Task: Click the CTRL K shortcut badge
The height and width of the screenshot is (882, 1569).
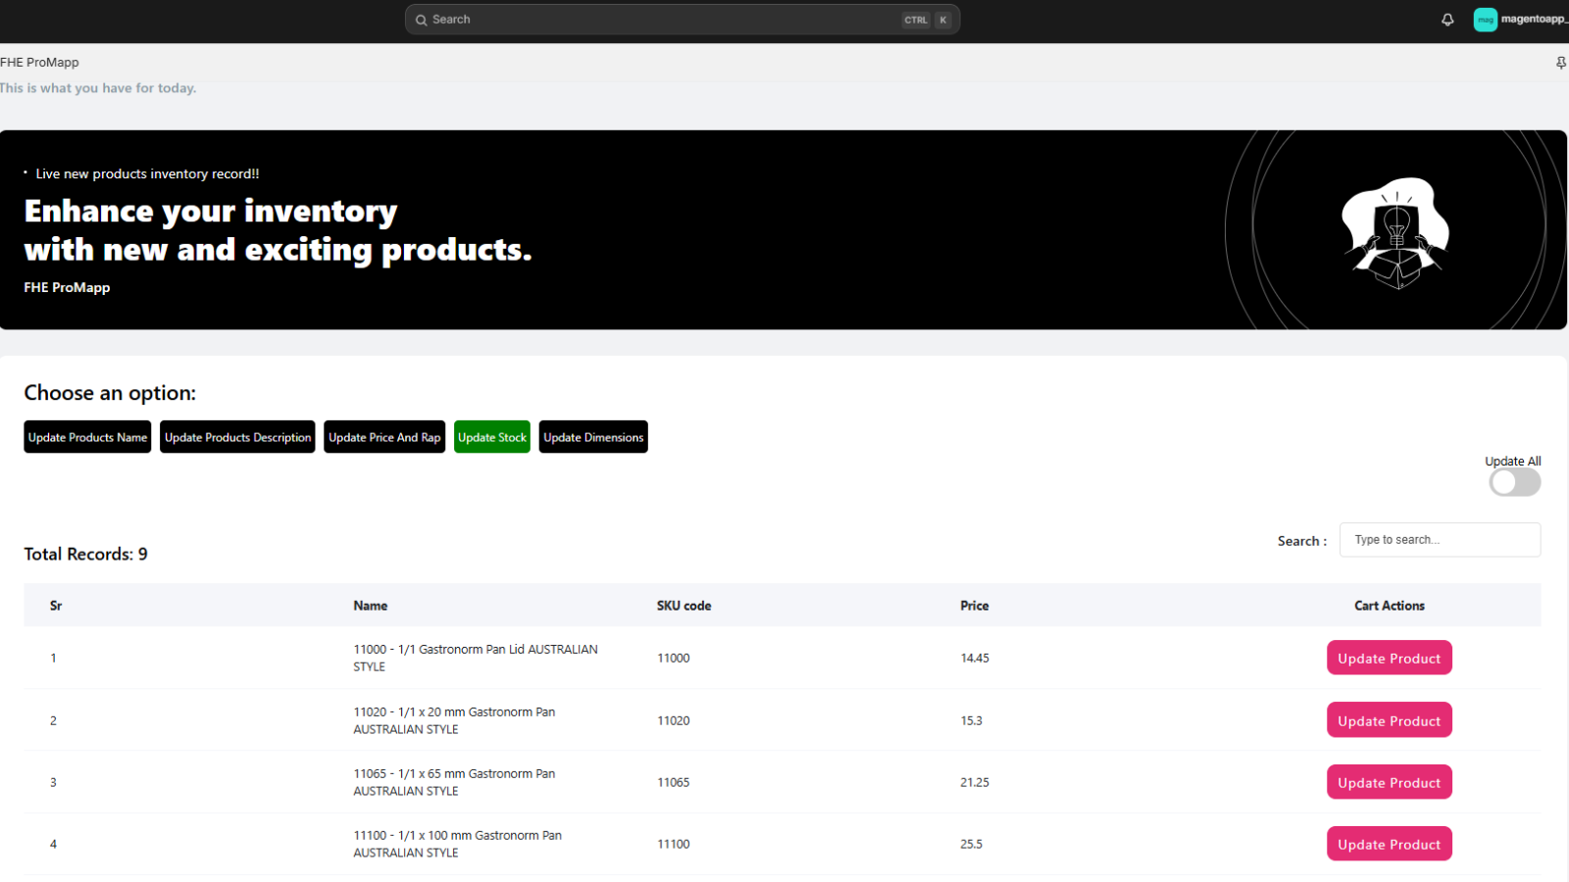Action: [927, 20]
